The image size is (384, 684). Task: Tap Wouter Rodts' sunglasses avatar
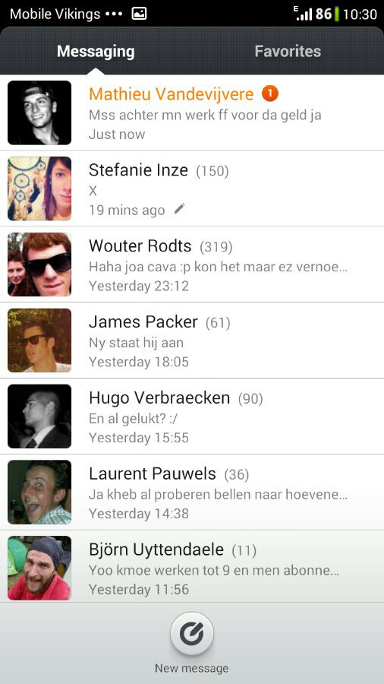tap(39, 264)
